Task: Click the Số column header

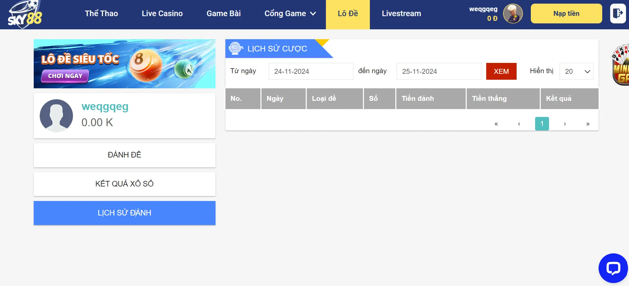Action: (x=379, y=99)
